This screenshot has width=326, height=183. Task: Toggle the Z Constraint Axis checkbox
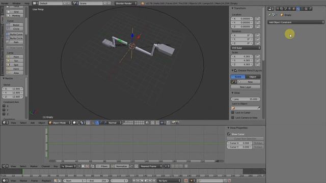coord(4,114)
